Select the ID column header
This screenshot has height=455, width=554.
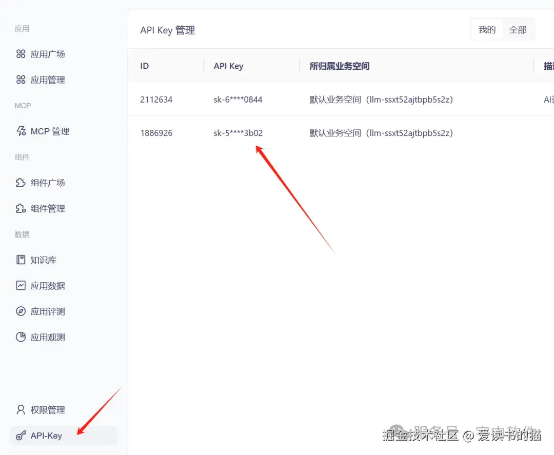[x=144, y=66]
